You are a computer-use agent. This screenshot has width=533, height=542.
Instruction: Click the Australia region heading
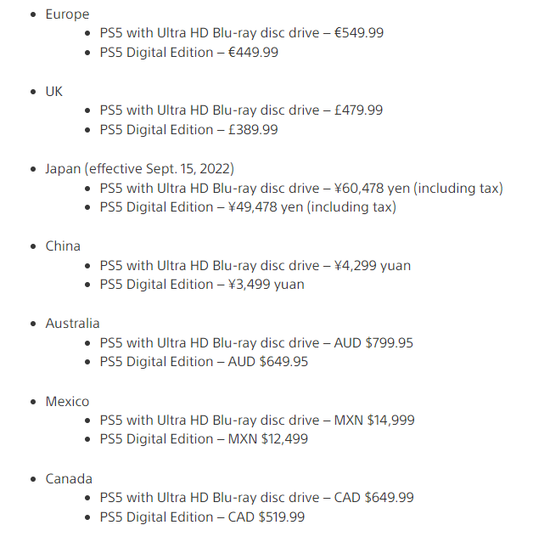[72, 324]
